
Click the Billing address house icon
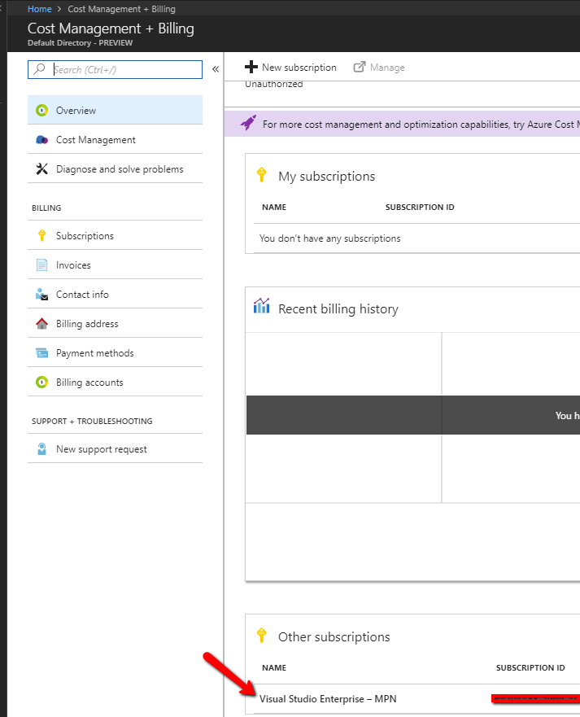coord(41,324)
